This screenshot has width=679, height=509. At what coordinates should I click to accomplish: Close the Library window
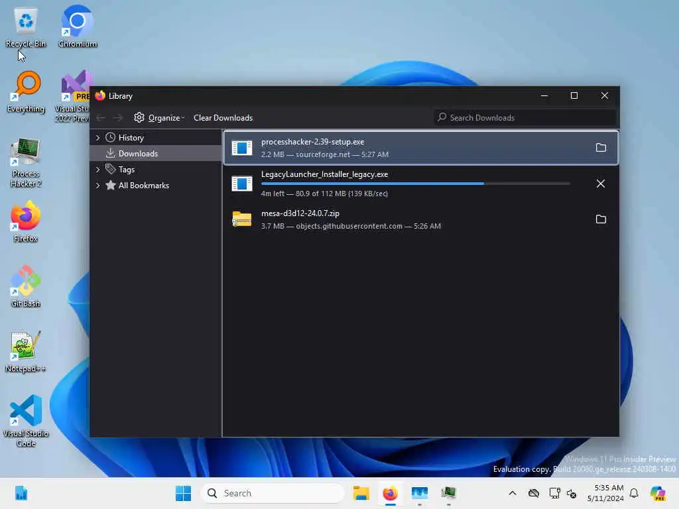point(605,95)
